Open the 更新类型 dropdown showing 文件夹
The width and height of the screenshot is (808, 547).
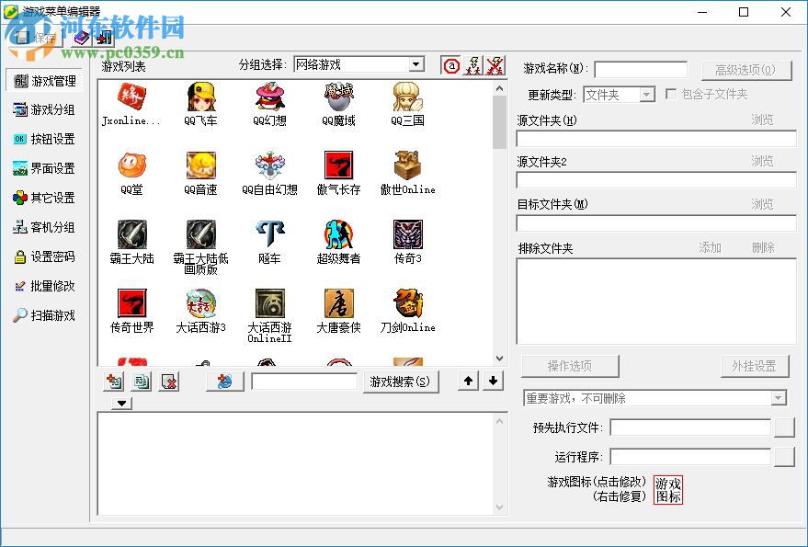(646, 95)
